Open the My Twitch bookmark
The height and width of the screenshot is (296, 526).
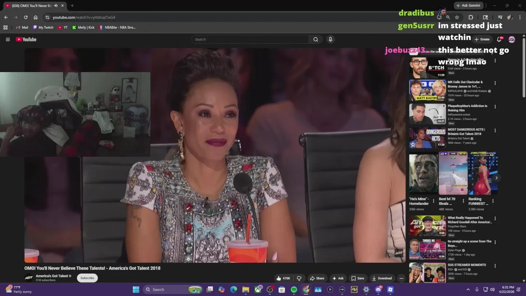(x=43, y=28)
